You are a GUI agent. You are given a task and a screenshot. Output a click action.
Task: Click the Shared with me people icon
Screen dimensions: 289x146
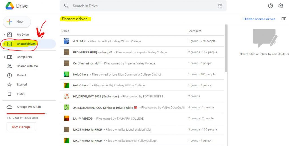pos(9,66)
